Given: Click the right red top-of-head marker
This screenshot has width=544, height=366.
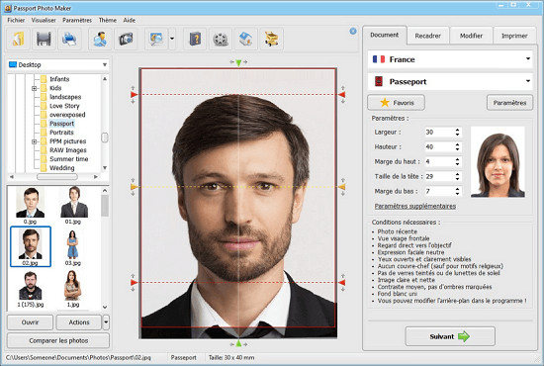Looking at the screenshot, I should [342, 94].
